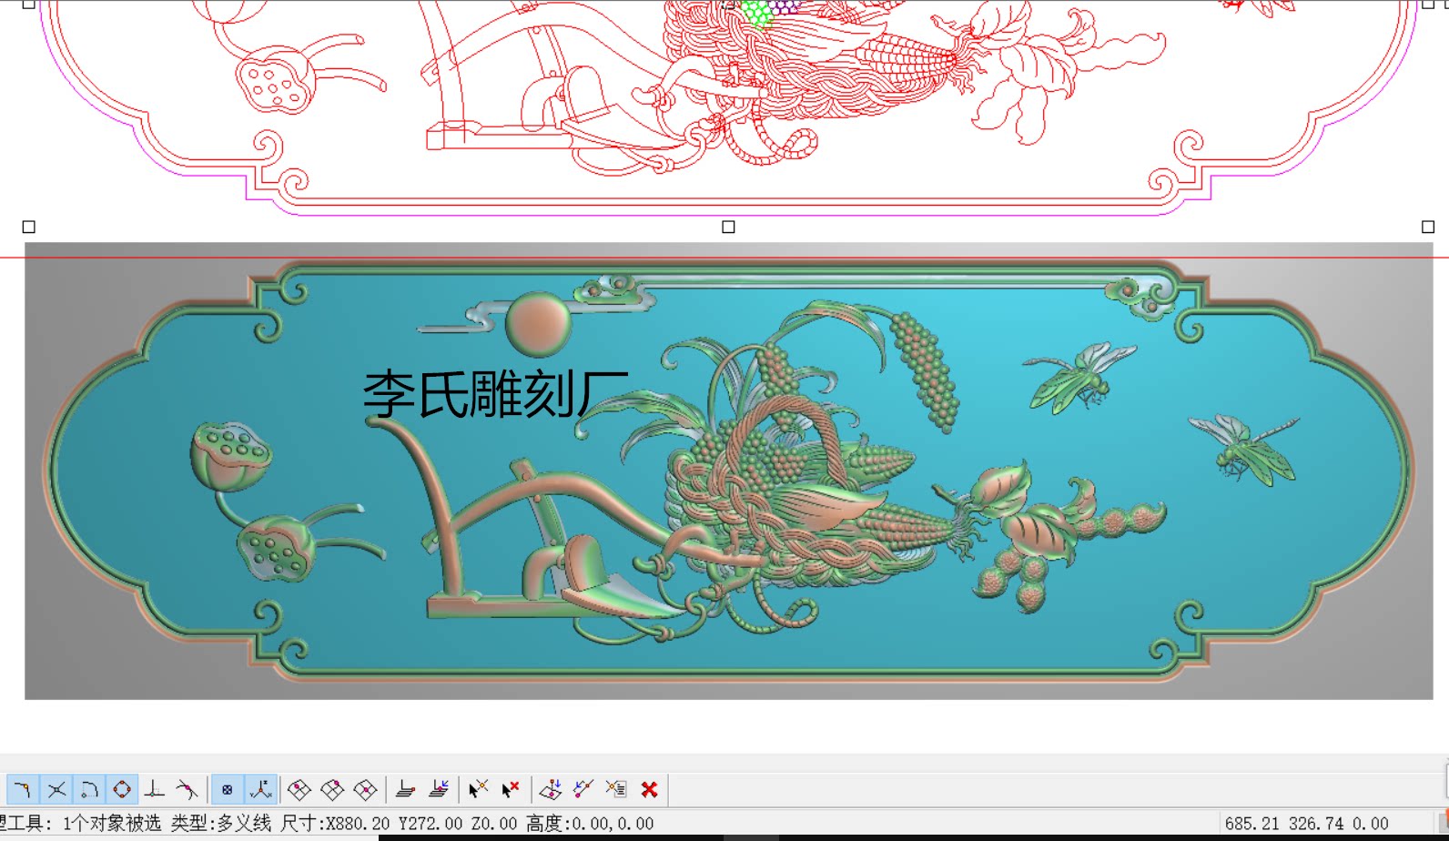
Task: Enable the tangent snap icon
Action: tap(187, 789)
